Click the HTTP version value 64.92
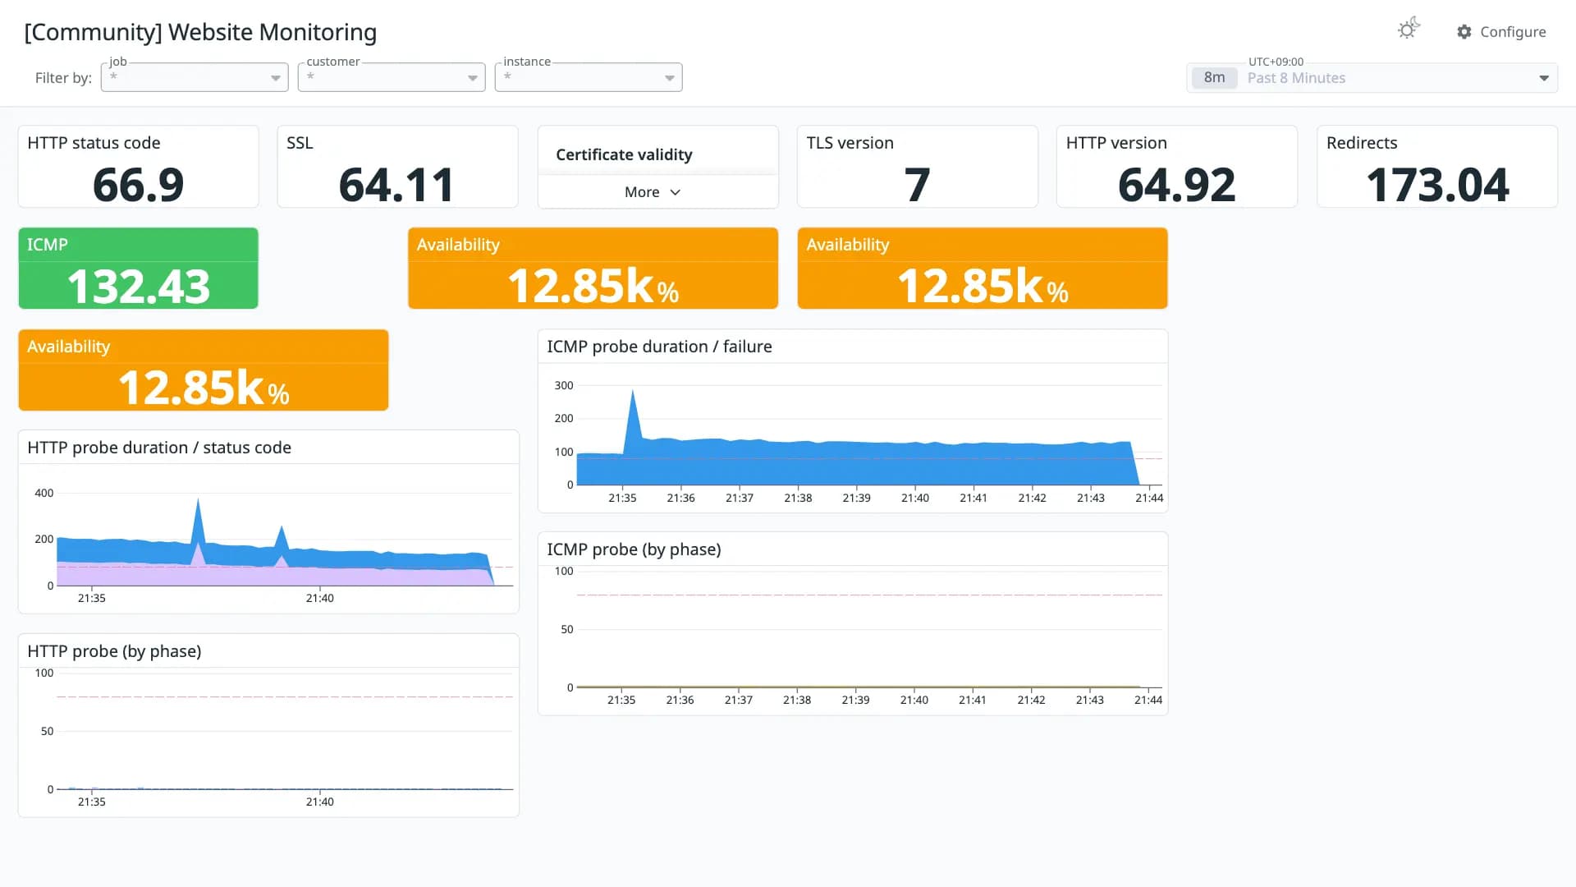 [x=1176, y=185]
